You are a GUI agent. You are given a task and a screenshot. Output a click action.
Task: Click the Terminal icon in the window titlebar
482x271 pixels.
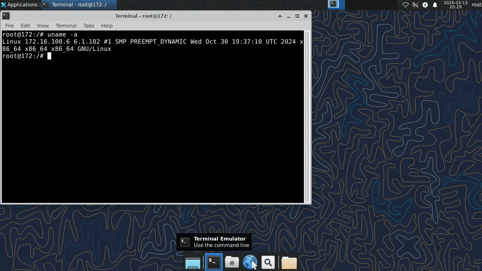(6, 16)
